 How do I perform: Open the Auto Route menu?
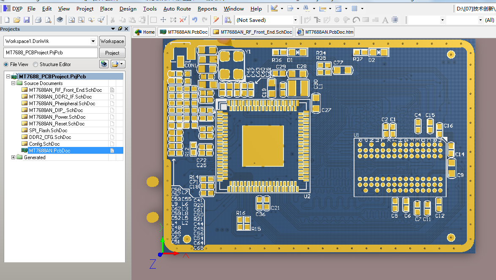pos(177,9)
